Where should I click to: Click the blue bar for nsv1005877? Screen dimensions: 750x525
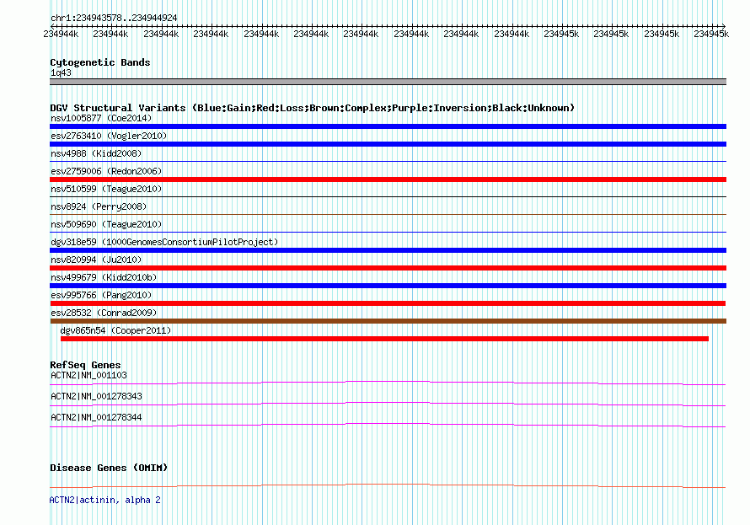[388, 126]
